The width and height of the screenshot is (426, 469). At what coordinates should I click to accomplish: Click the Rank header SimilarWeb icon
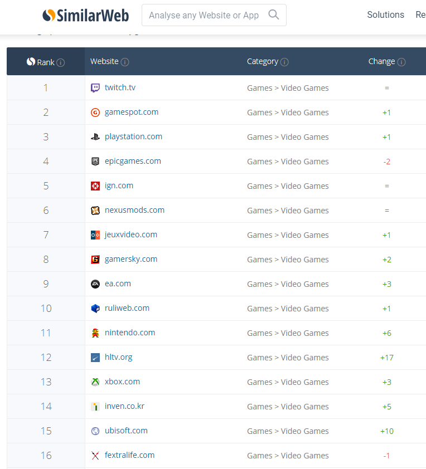31,62
